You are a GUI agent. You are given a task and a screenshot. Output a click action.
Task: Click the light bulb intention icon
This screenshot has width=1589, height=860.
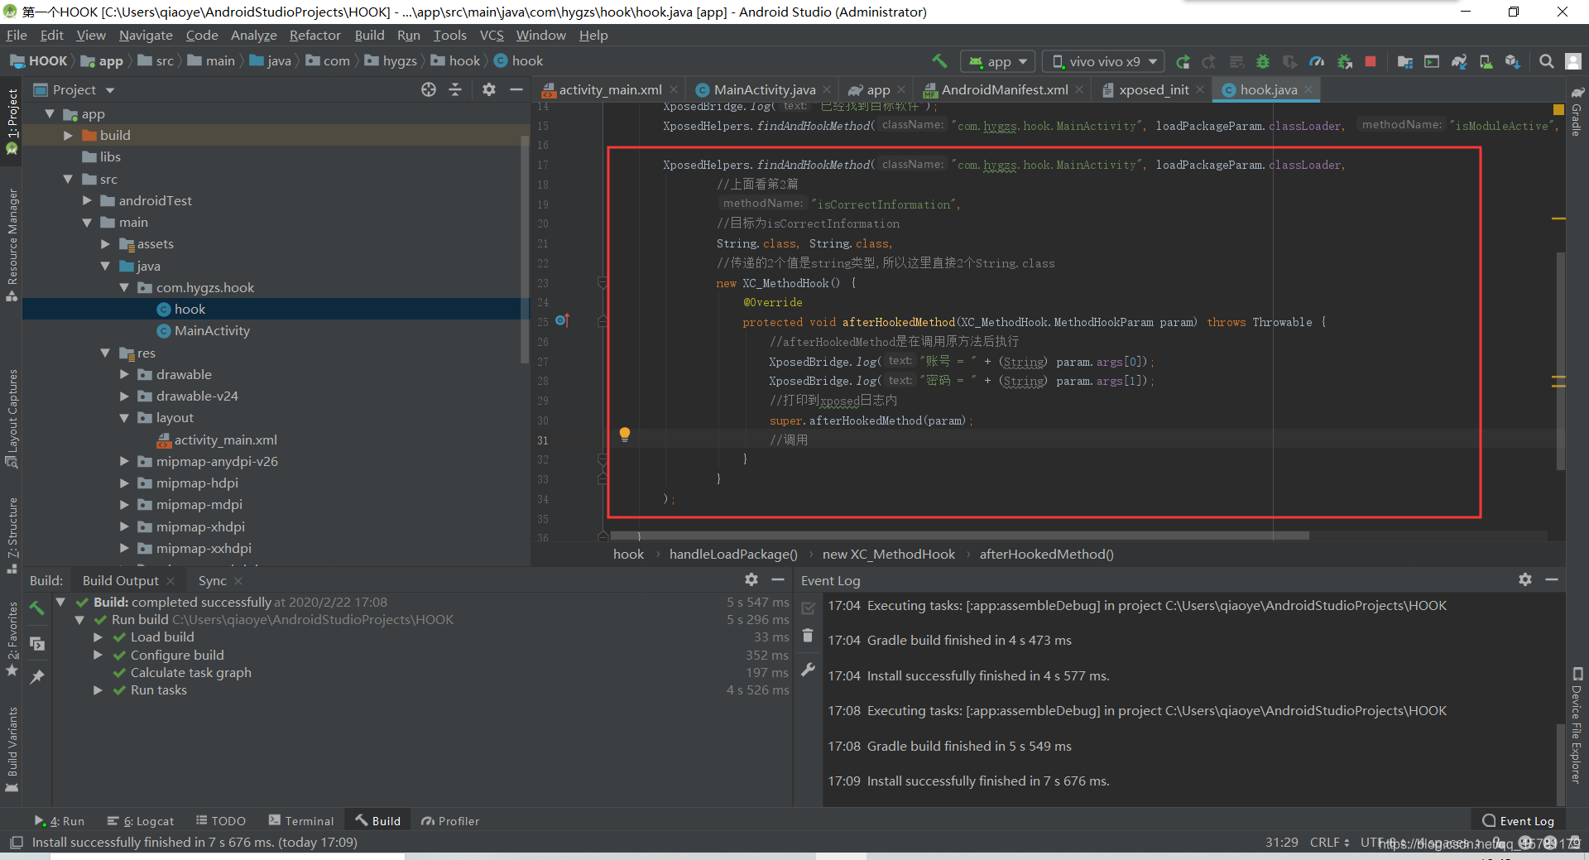click(625, 435)
